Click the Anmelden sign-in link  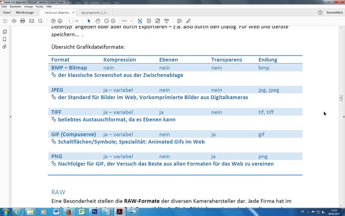click(x=334, y=13)
